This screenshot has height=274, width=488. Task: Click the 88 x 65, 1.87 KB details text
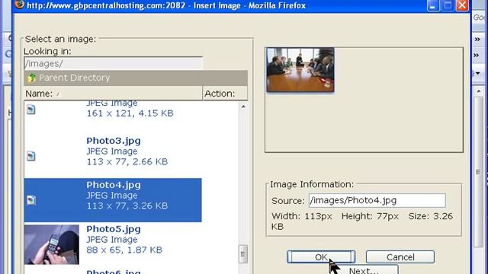click(124, 250)
